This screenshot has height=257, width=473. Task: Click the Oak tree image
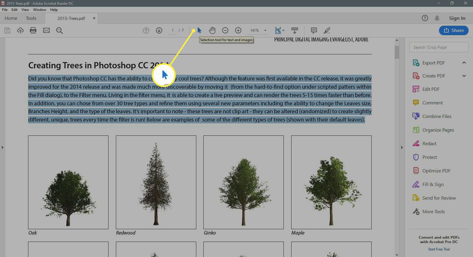pos(68,182)
